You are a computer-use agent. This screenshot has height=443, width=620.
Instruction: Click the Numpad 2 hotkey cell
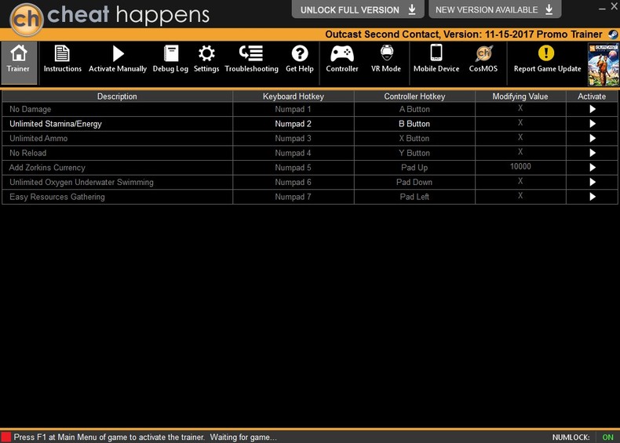[294, 124]
